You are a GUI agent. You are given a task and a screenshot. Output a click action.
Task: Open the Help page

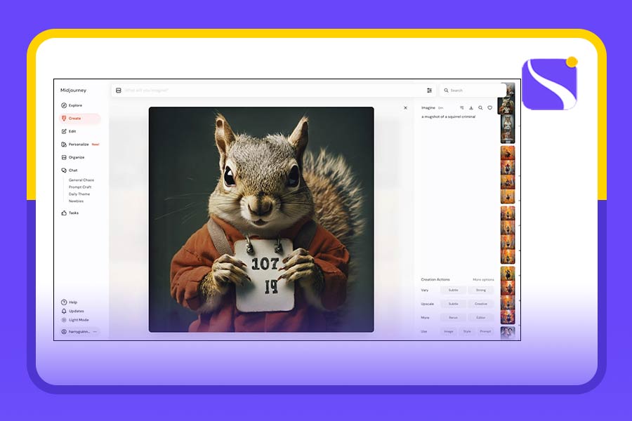72,302
